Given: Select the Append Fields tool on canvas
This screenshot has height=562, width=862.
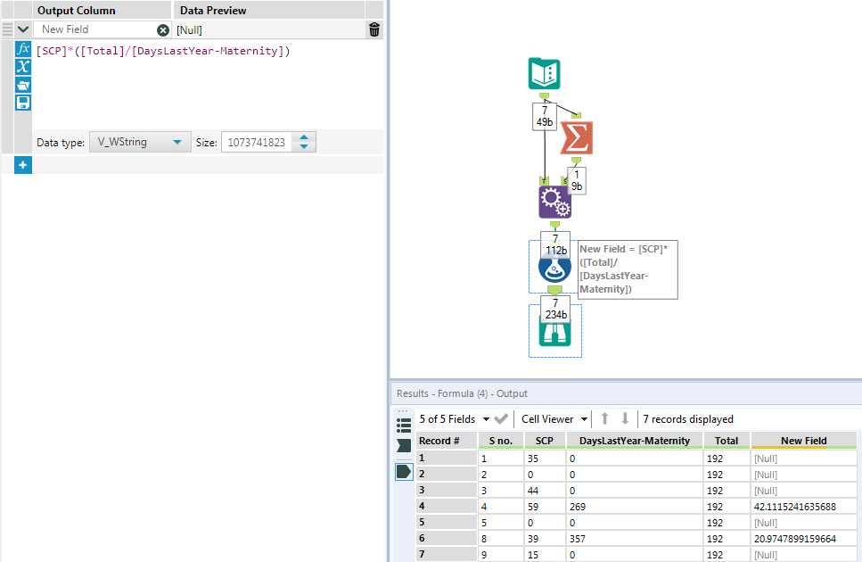Looking at the screenshot, I should pyautogui.click(x=554, y=202).
